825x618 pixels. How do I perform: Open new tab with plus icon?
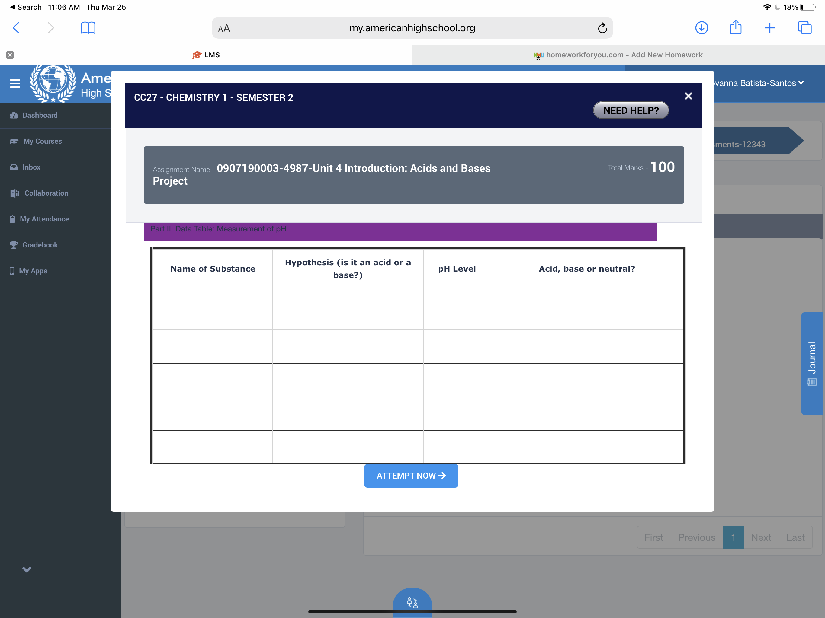[x=769, y=28]
